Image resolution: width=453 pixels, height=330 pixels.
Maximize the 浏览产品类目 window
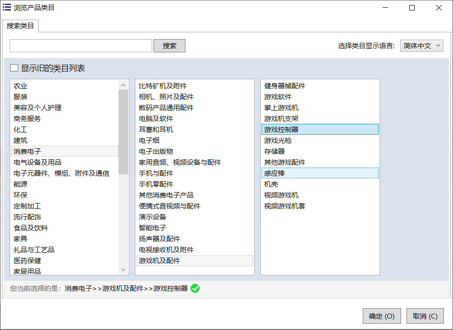pyautogui.click(x=412, y=8)
